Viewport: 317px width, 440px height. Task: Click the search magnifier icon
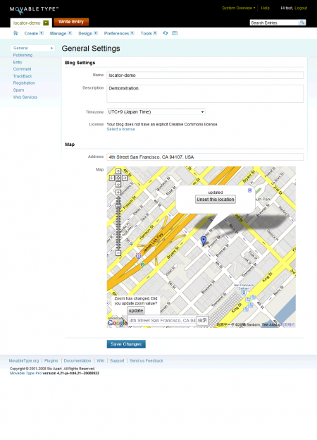302,23
